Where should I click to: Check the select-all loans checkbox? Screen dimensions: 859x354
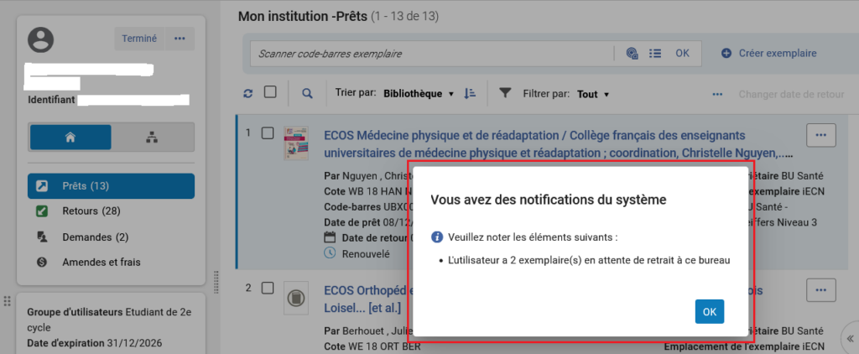click(x=270, y=93)
